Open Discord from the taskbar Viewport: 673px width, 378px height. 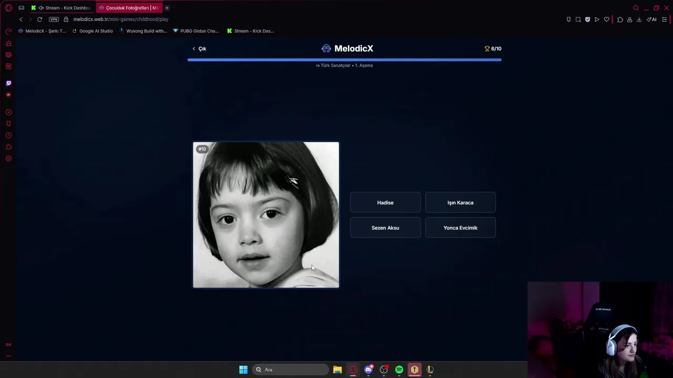pos(369,370)
